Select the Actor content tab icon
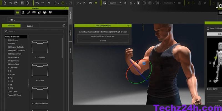Image resolution: width=222 pixels, height=111 pixels. 23,12
